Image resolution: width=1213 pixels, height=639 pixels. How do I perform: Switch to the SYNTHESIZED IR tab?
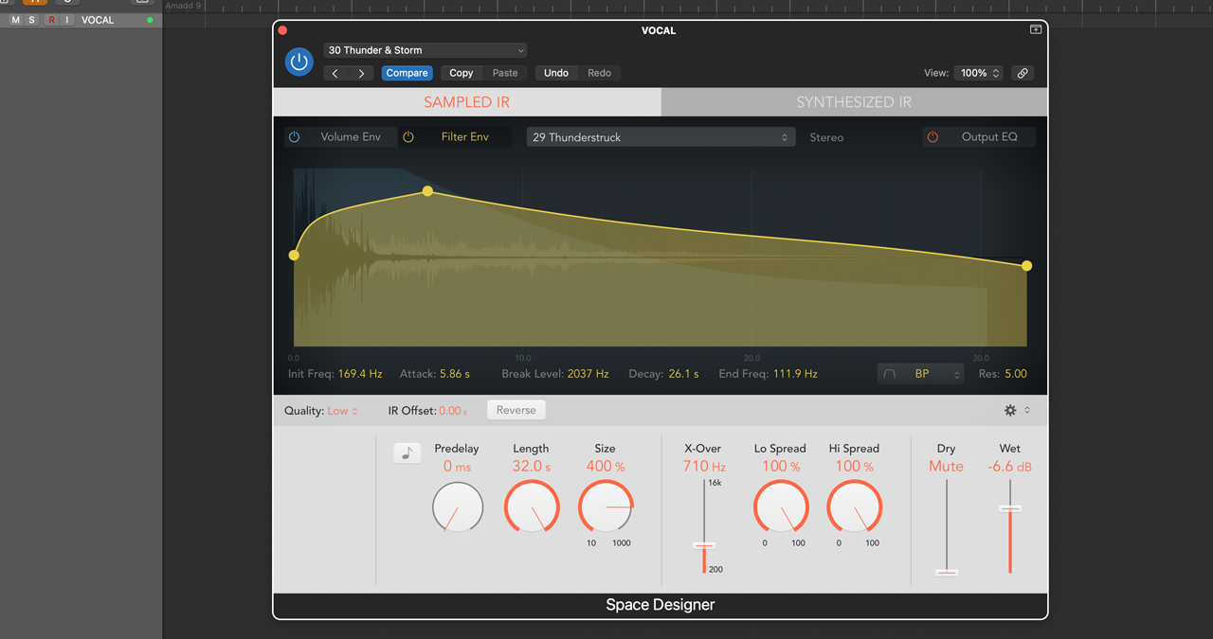(x=854, y=102)
